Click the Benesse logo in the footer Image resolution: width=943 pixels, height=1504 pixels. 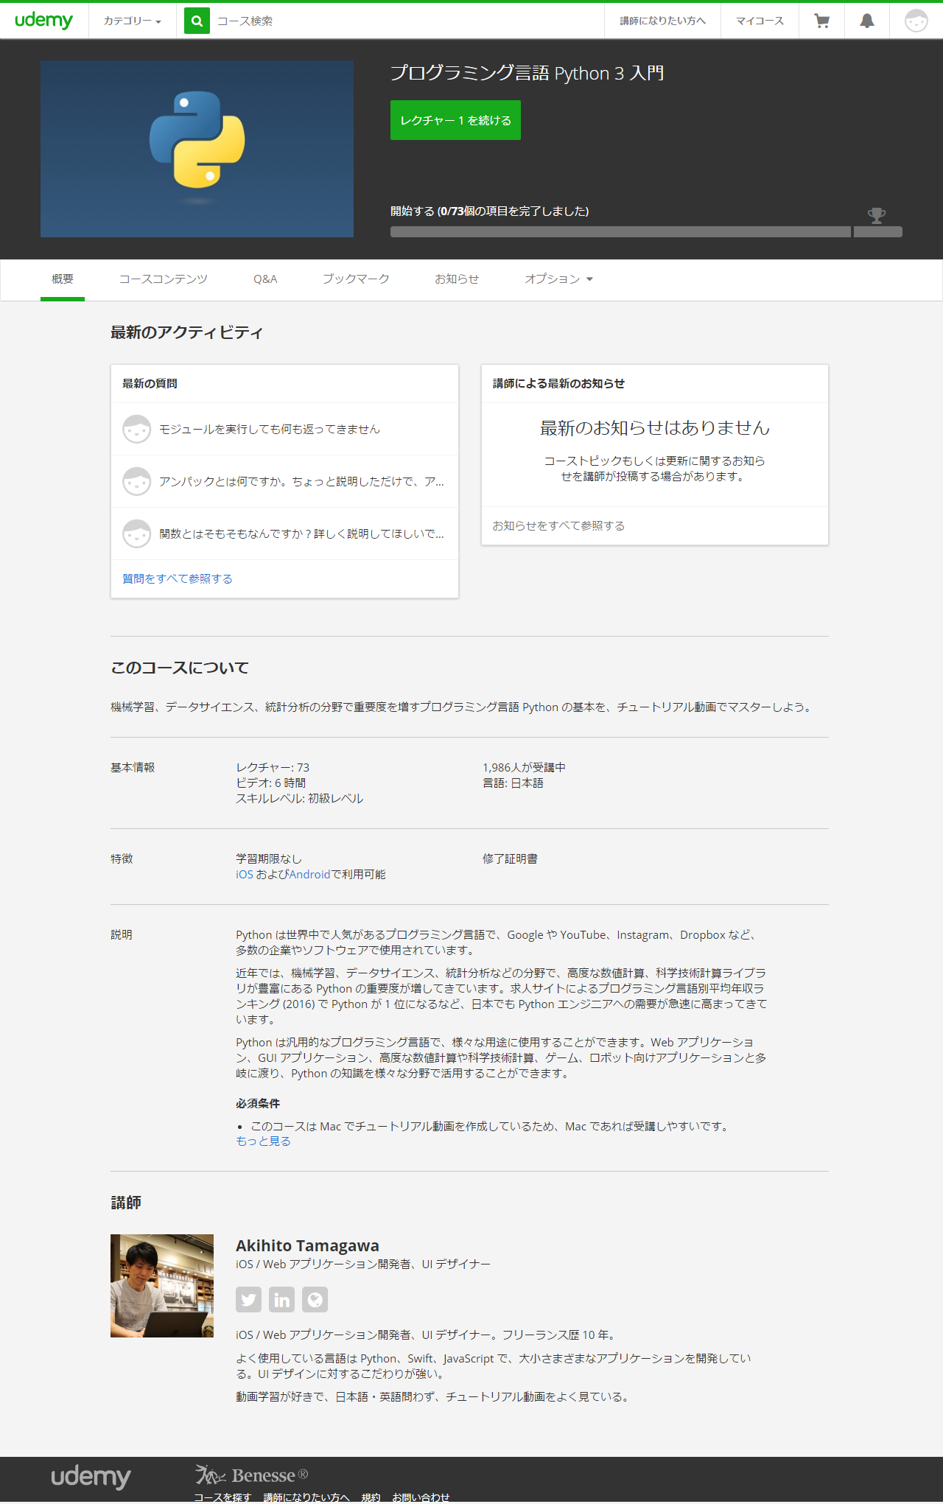[251, 1475]
